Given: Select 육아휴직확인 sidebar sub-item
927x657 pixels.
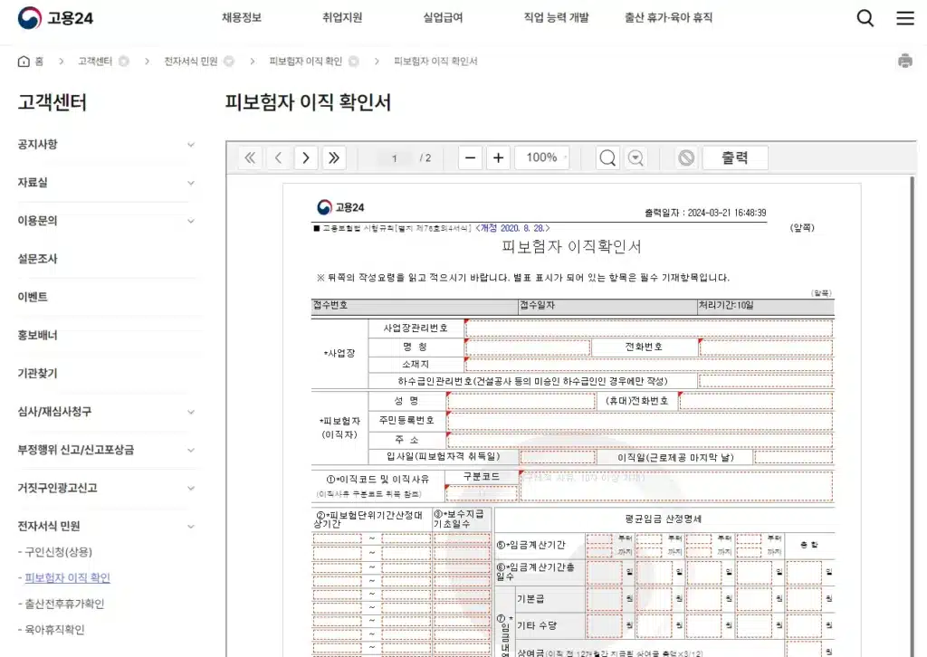Looking at the screenshot, I should click(54, 630).
